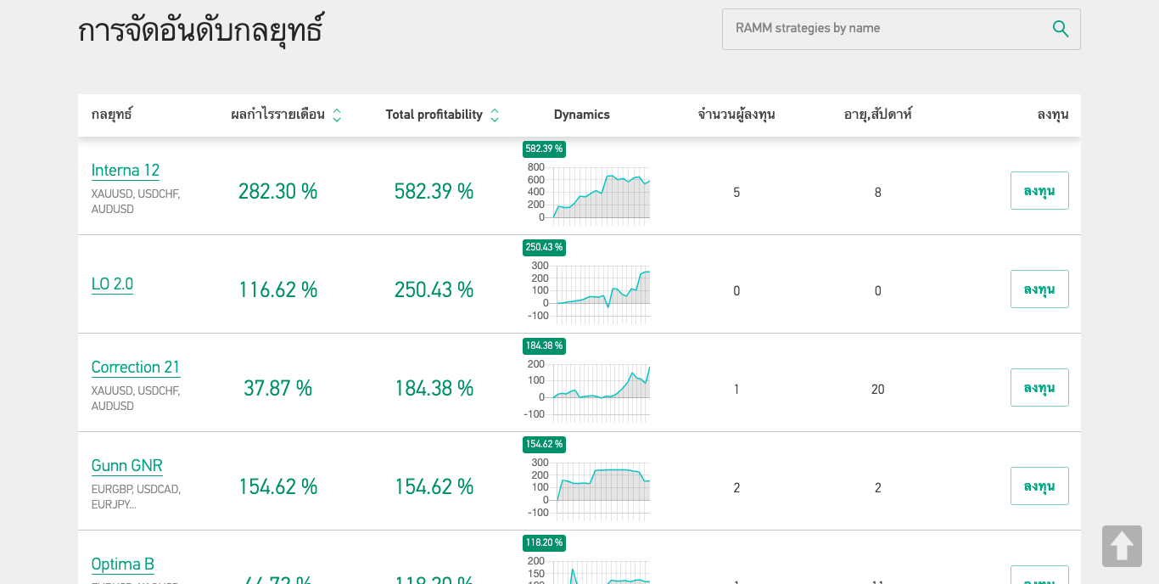Click the ลงทุน column header
This screenshot has height=584, width=1159.
[1053, 115]
